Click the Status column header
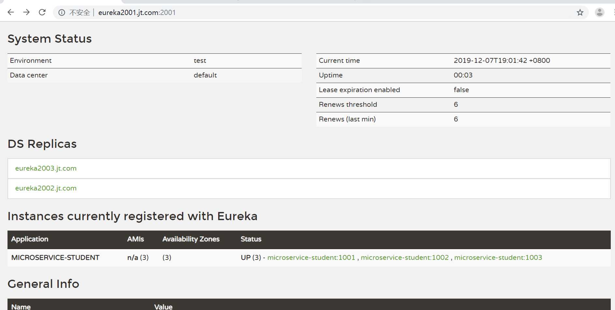The width and height of the screenshot is (615, 310). 251,239
